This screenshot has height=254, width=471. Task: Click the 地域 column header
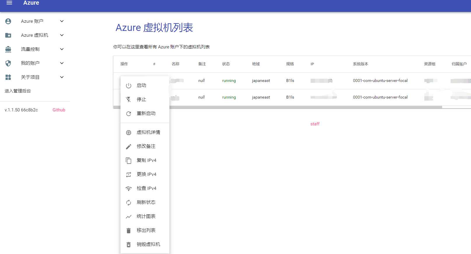click(x=256, y=64)
